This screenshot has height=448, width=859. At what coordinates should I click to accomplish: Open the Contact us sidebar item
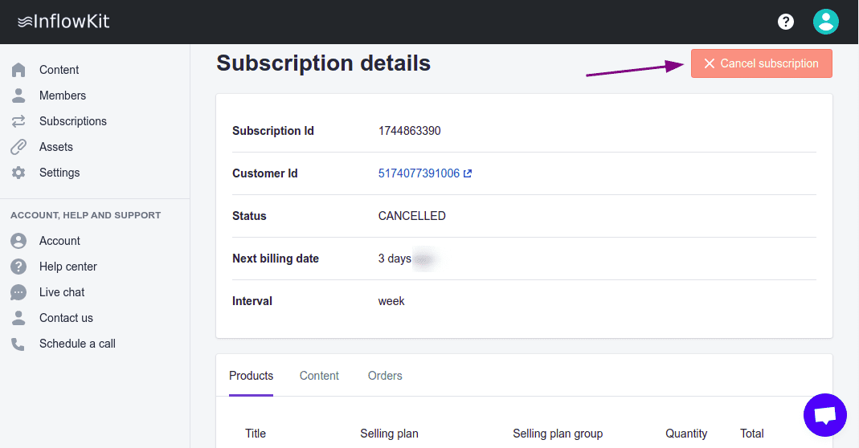[x=66, y=318]
